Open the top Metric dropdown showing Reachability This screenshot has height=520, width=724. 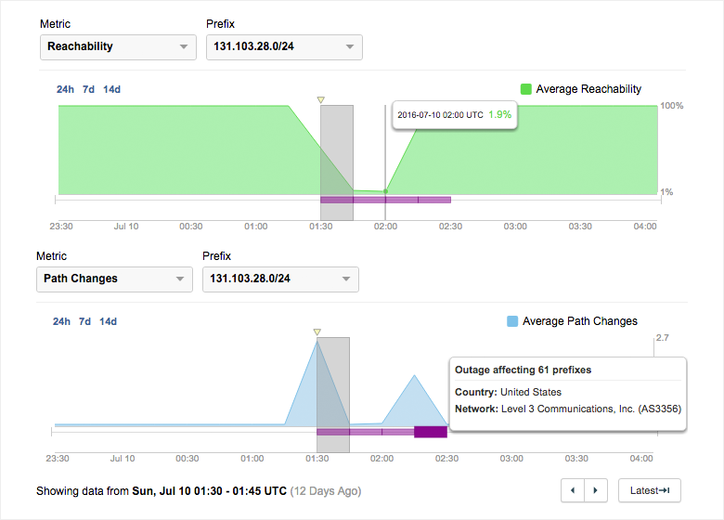click(x=118, y=47)
